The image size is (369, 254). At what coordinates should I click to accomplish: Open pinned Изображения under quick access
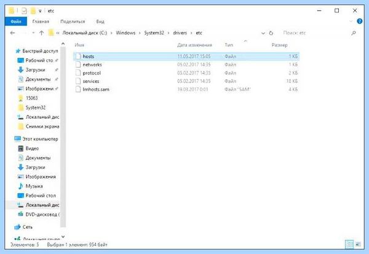(x=39, y=89)
